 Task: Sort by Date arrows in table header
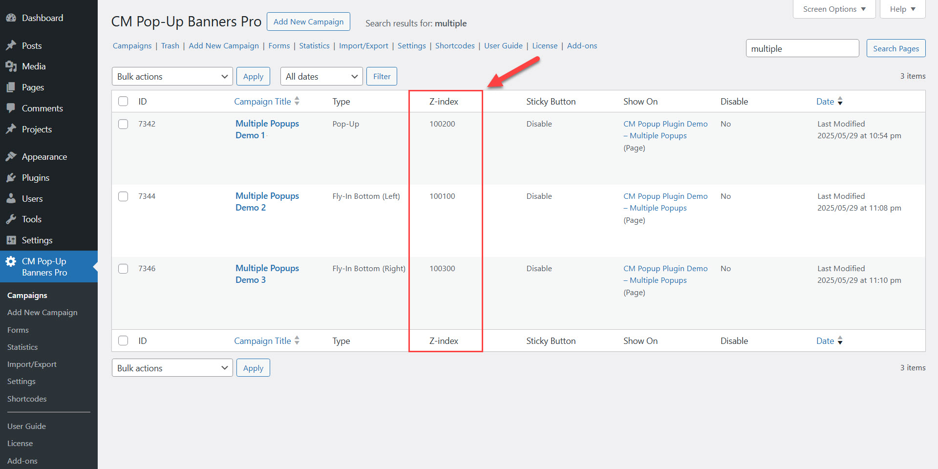pos(840,101)
